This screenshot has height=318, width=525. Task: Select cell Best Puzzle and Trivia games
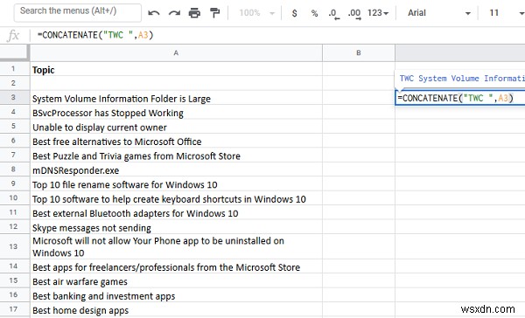[176, 156]
